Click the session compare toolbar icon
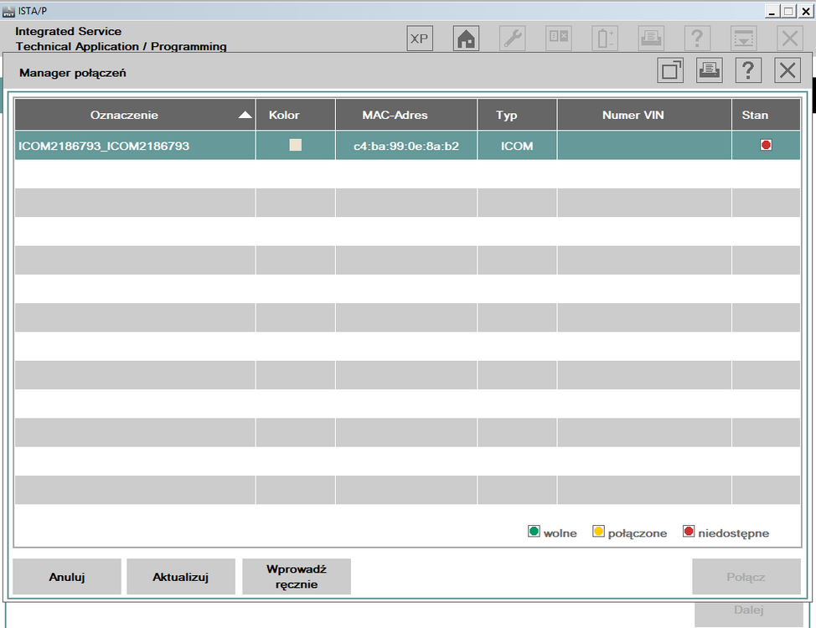The width and height of the screenshot is (816, 628). (559, 39)
